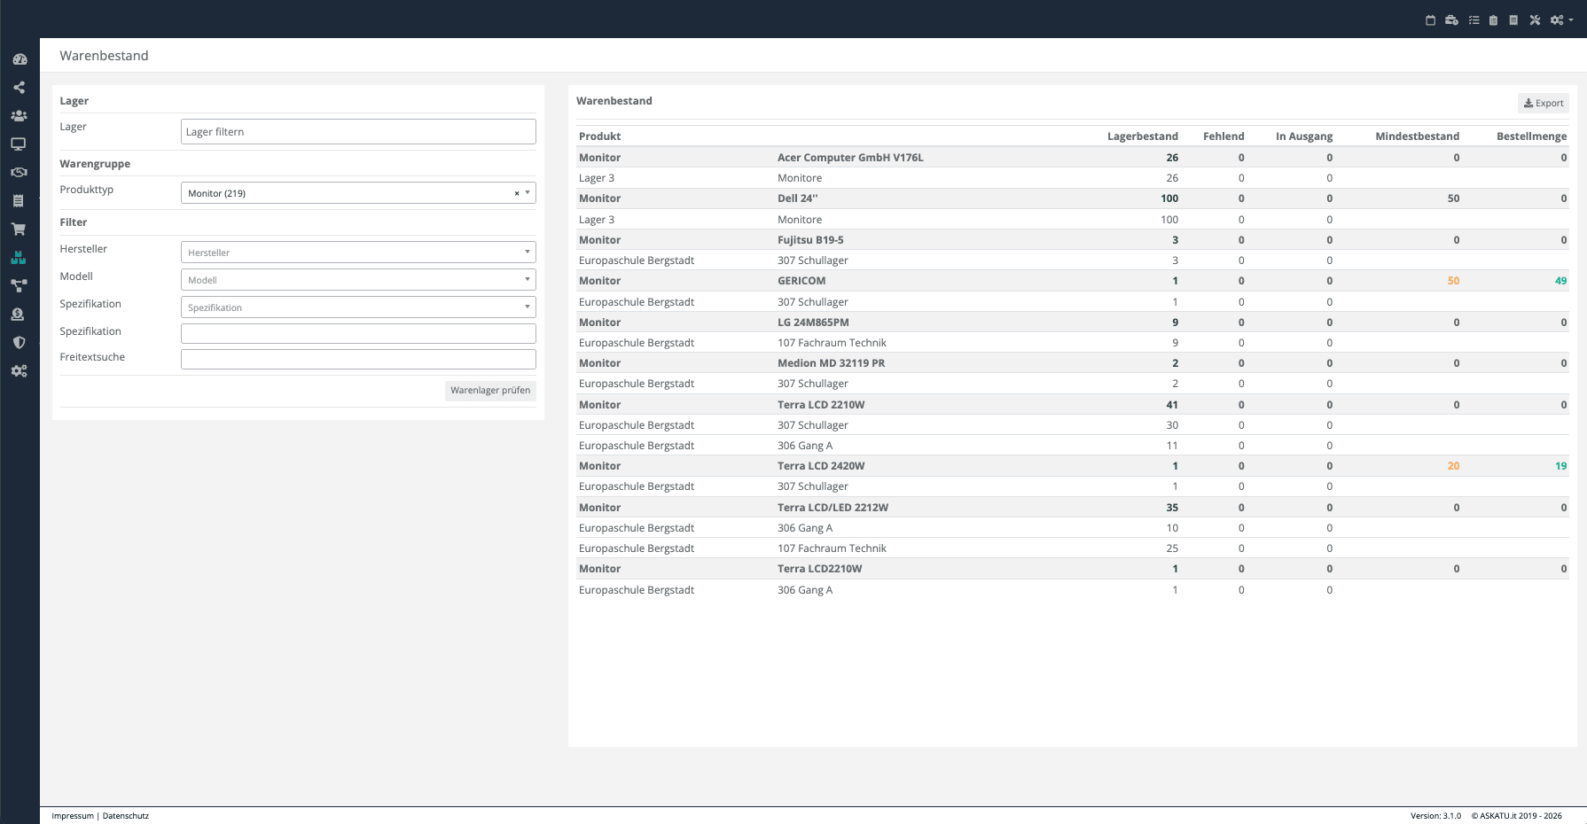The height and width of the screenshot is (824, 1587).
Task: Open the receipt icon in top bar
Action: coord(1513,20)
